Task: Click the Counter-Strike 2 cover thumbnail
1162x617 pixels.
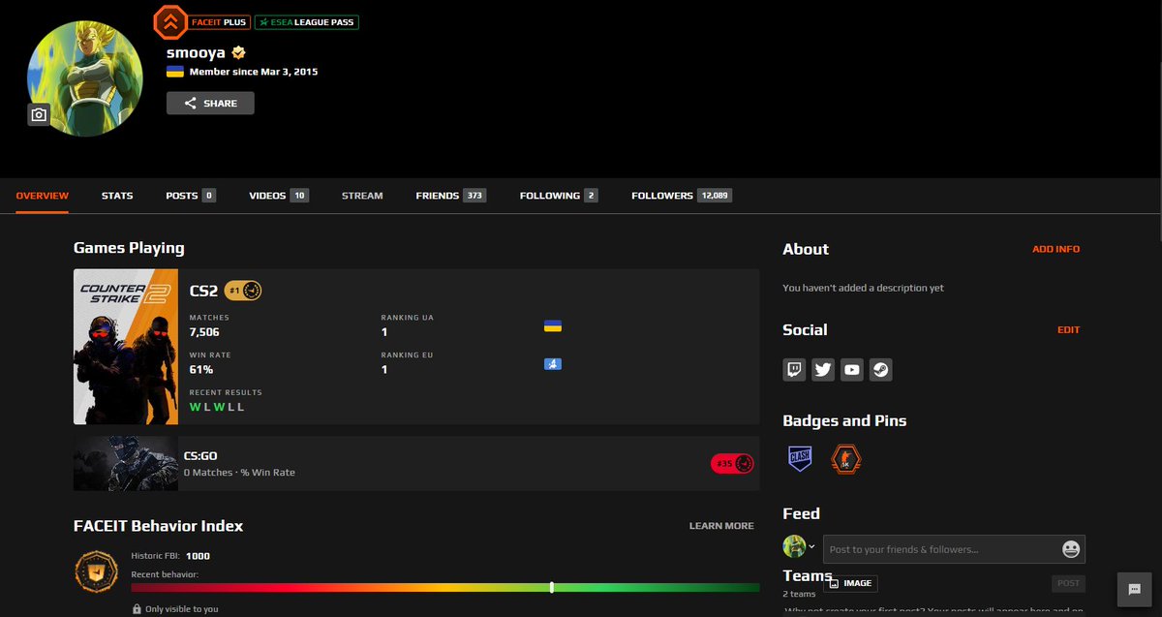Action: tap(126, 347)
